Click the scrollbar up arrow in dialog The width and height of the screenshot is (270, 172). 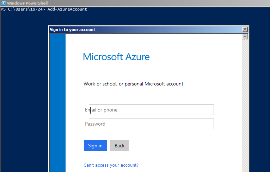click(245, 37)
